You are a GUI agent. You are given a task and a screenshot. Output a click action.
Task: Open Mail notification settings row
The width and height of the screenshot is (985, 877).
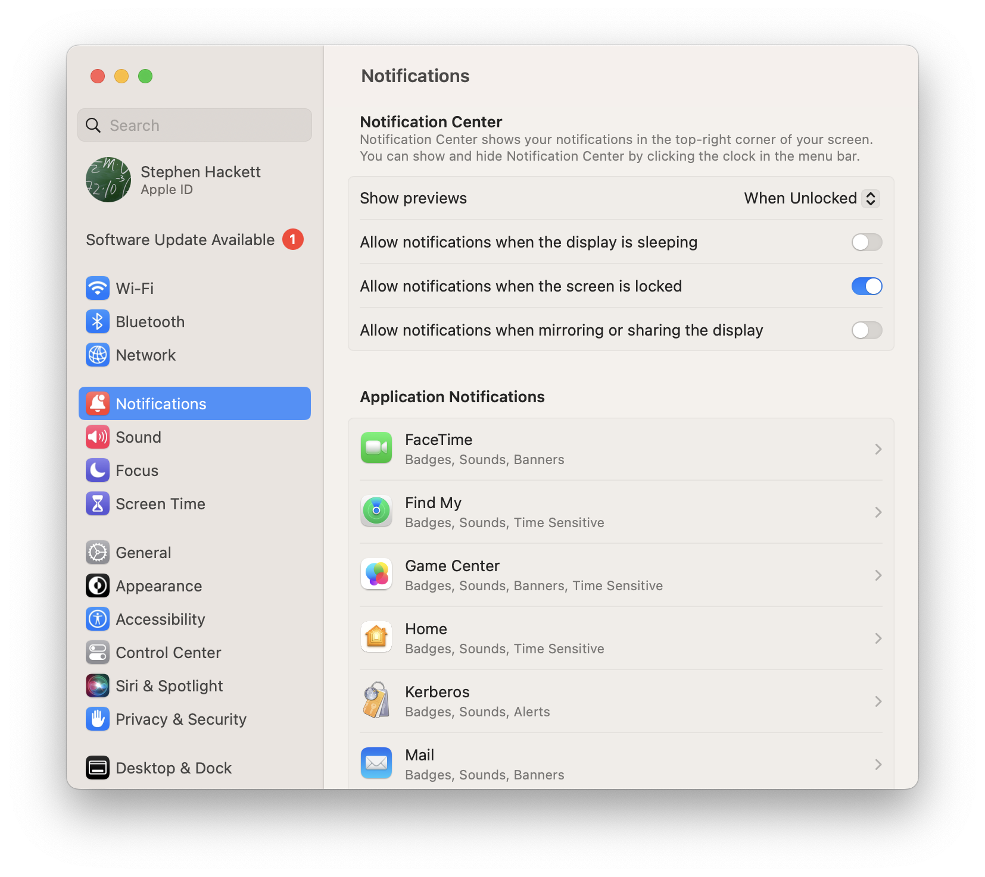tap(621, 764)
